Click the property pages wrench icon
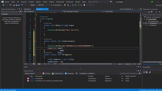 (150, 72)
